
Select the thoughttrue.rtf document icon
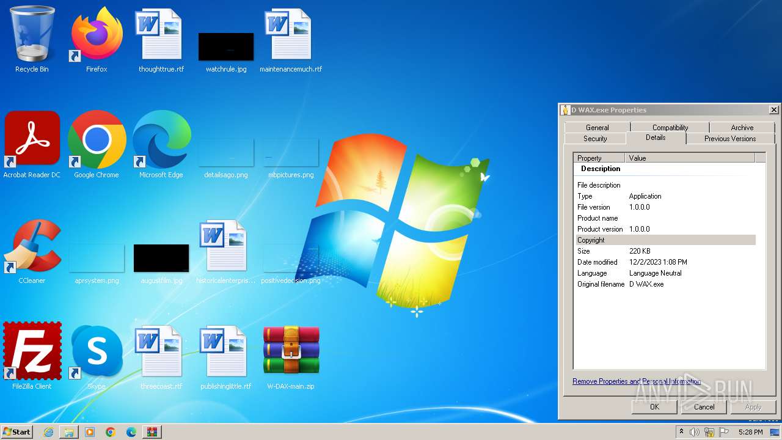pyautogui.click(x=161, y=40)
